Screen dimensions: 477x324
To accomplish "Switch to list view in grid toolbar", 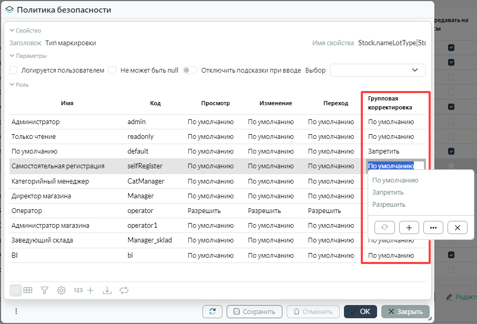I will pyautogui.click(x=16, y=290).
